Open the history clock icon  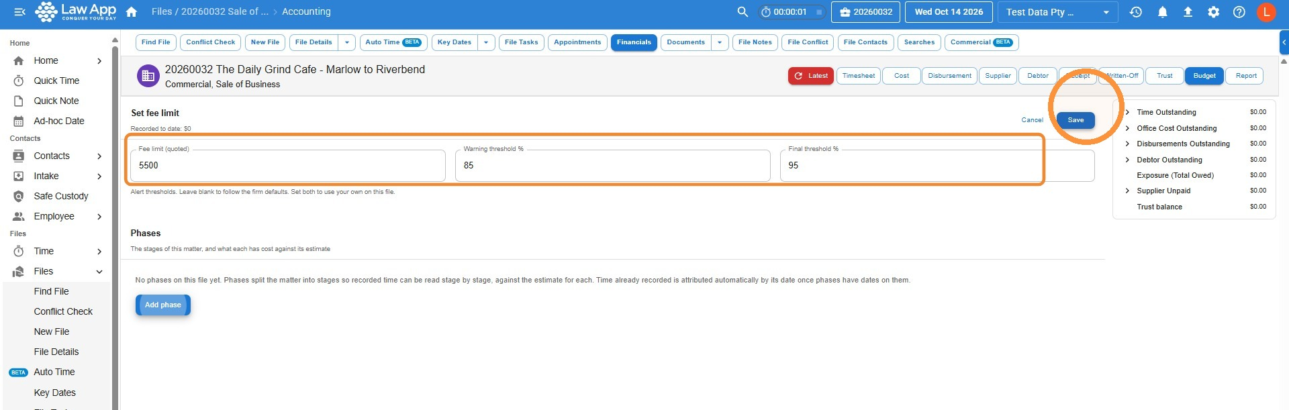(x=1136, y=11)
